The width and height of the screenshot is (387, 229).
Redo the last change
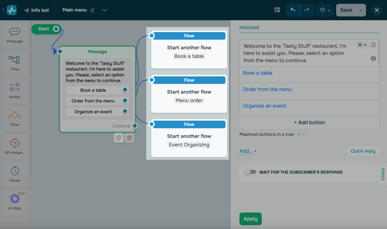pyautogui.click(x=307, y=10)
